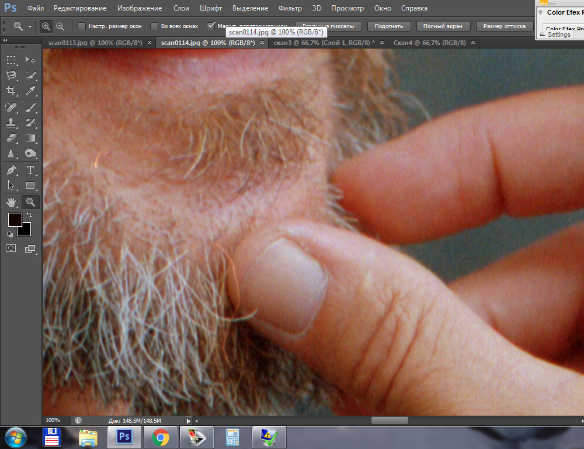Pick the Eraser tool
This screenshot has width=584, height=449.
pyautogui.click(x=11, y=139)
